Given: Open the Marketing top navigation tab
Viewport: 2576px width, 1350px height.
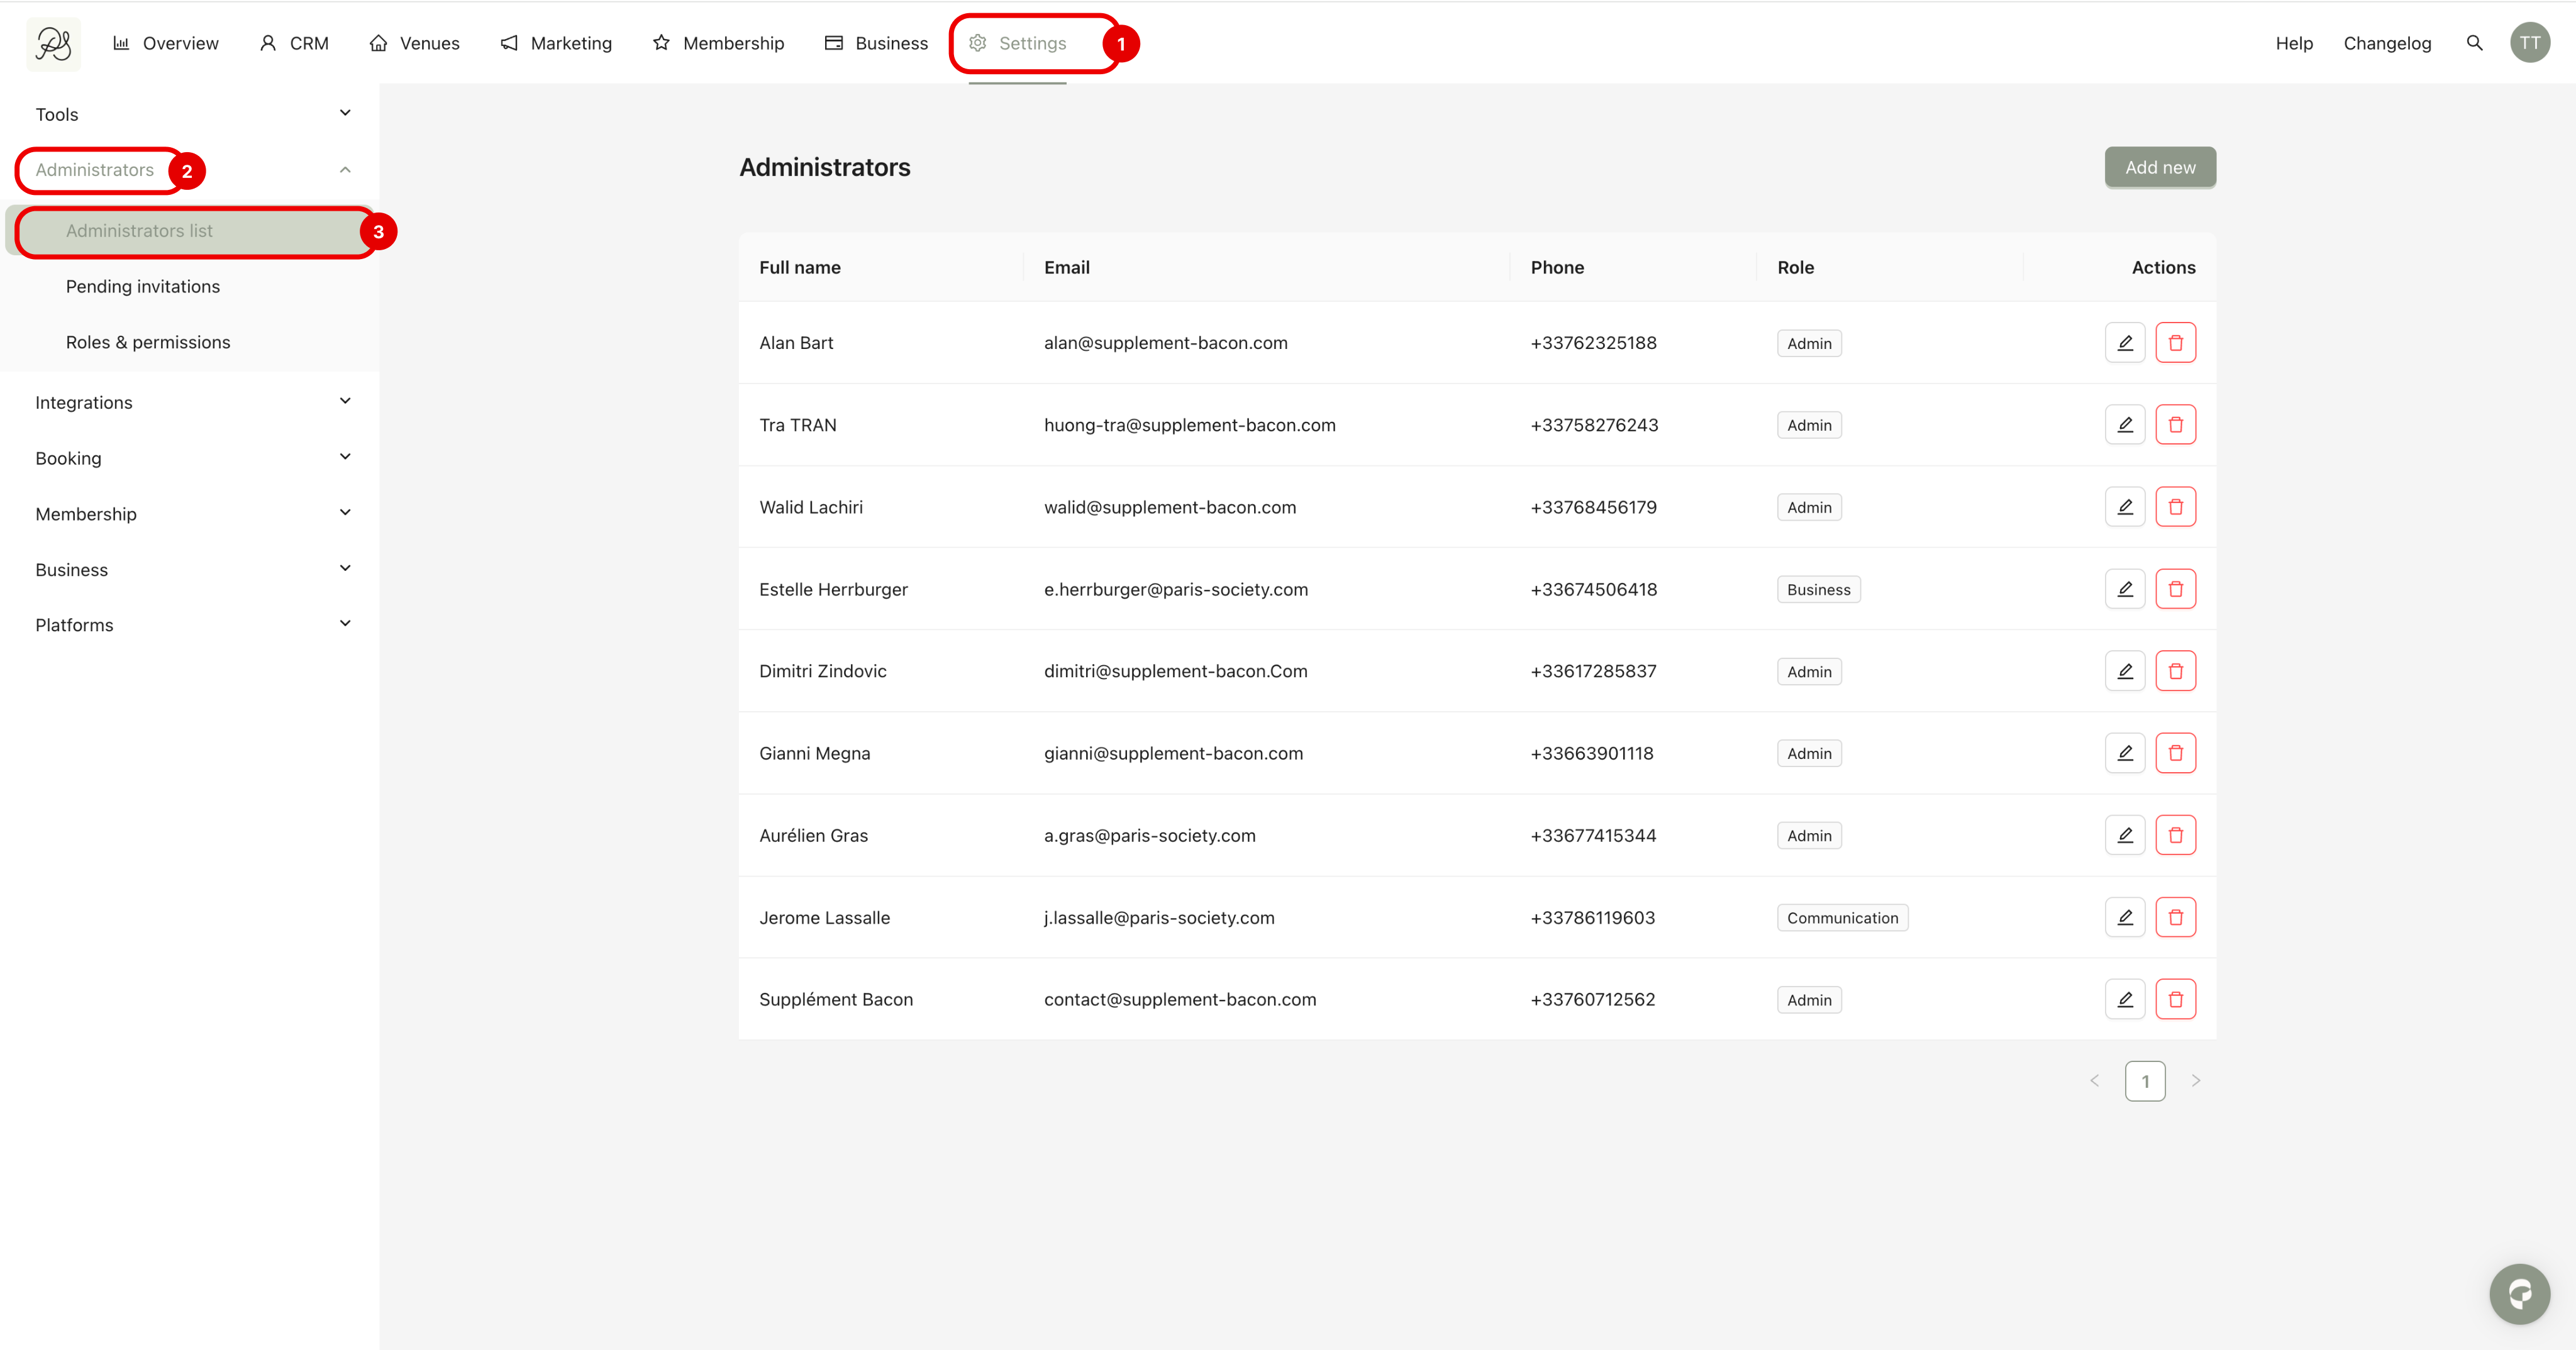Looking at the screenshot, I should pos(556,43).
